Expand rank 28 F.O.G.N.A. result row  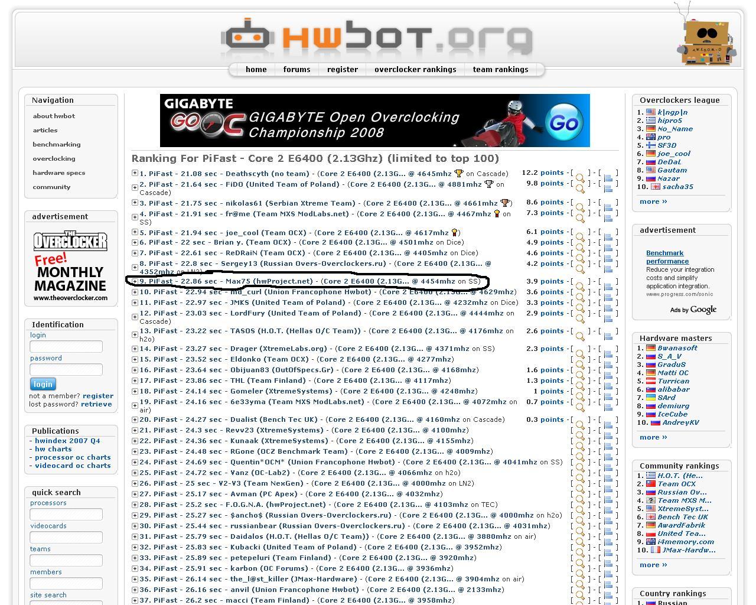pyautogui.click(x=135, y=504)
